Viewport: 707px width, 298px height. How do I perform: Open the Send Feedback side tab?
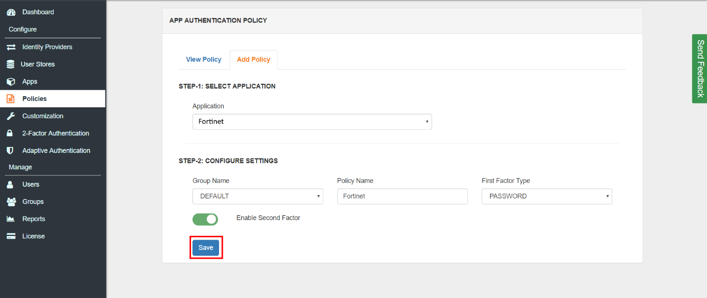(x=700, y=69)
